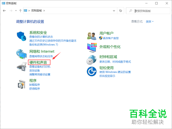Click the Appearance and Personalization monitor icon
This screenshot has height=129, width=172.
(92, 48)
